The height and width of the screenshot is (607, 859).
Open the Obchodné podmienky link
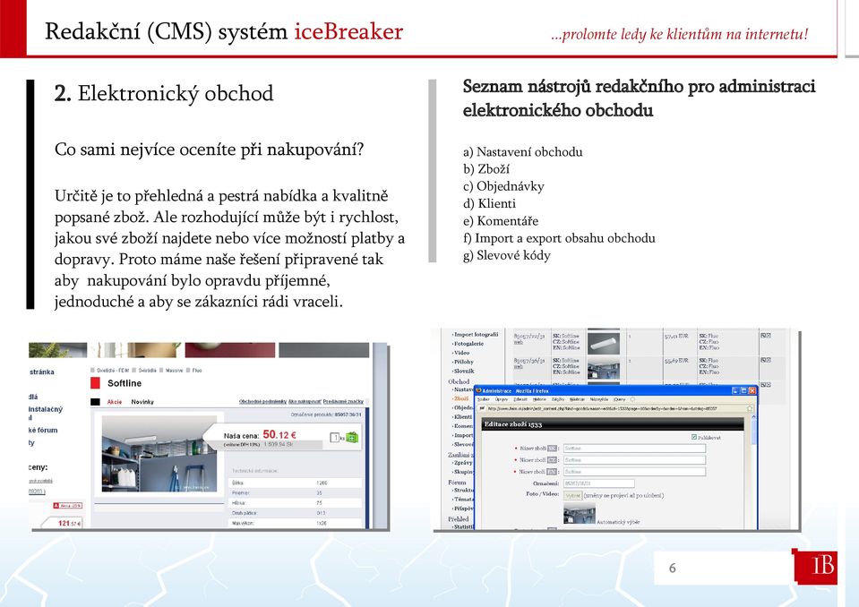coord(263,402)
